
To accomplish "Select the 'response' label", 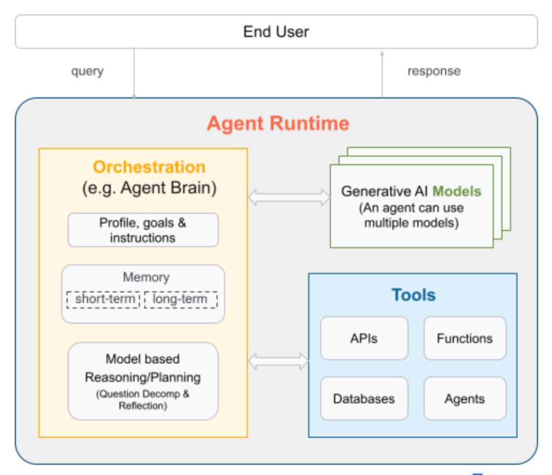I will point(434,72).
